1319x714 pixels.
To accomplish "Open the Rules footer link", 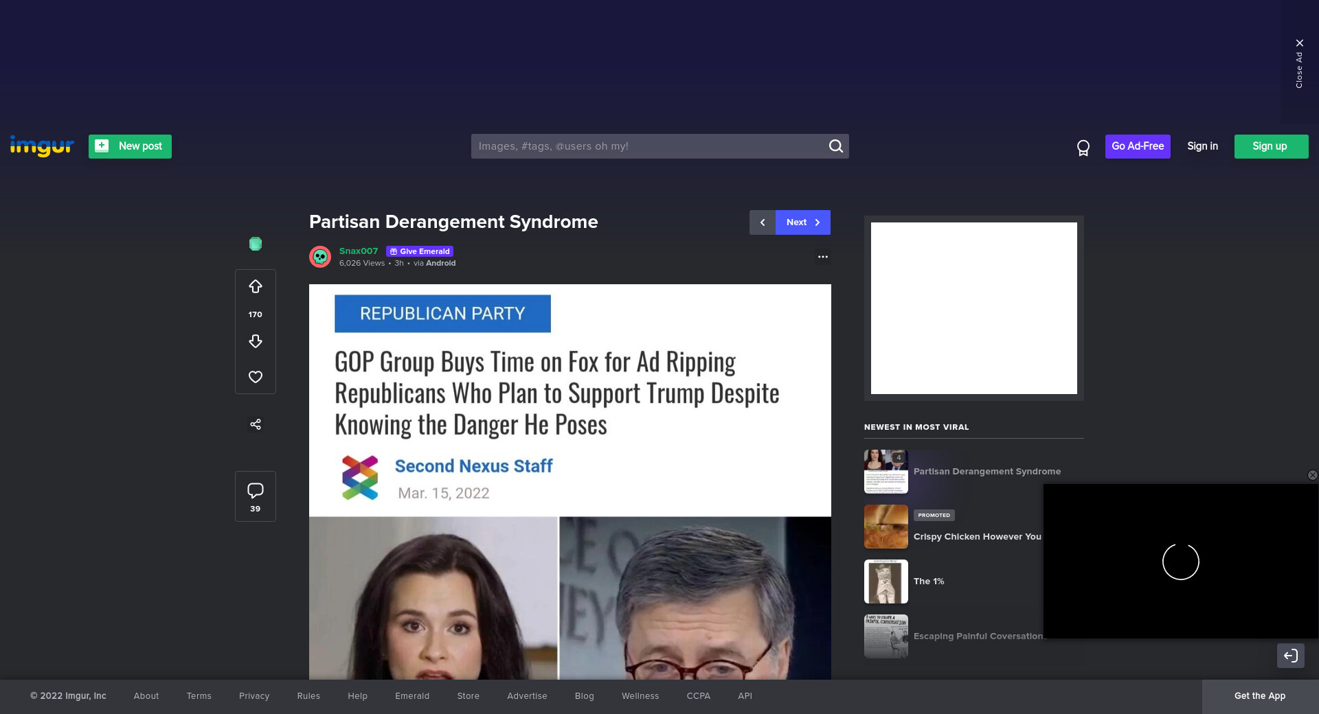I will 308,696.
